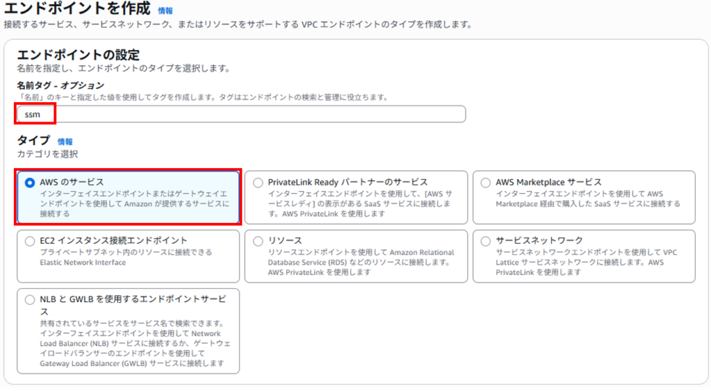
Task: Click the PrivateLink partner SaaS description text
Action: click(360, 203)
